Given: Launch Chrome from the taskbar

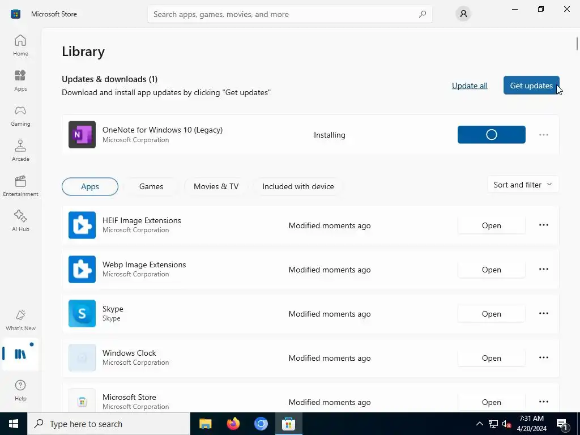Looking at the screenshot, I should coord(261,424).
